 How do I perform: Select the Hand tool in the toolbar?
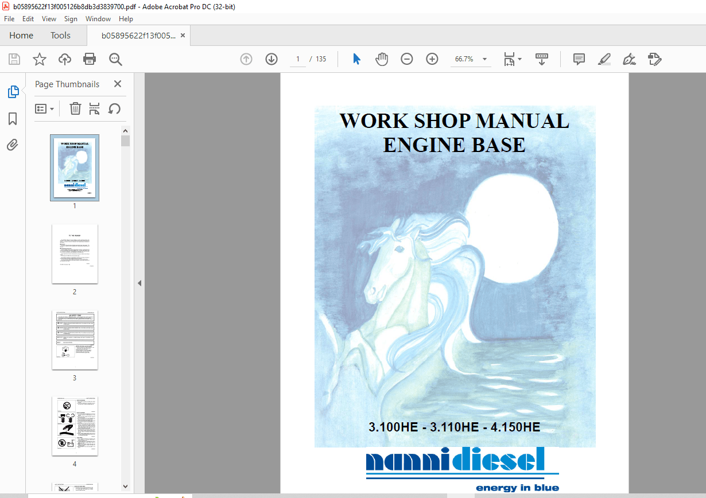(381, 59)
